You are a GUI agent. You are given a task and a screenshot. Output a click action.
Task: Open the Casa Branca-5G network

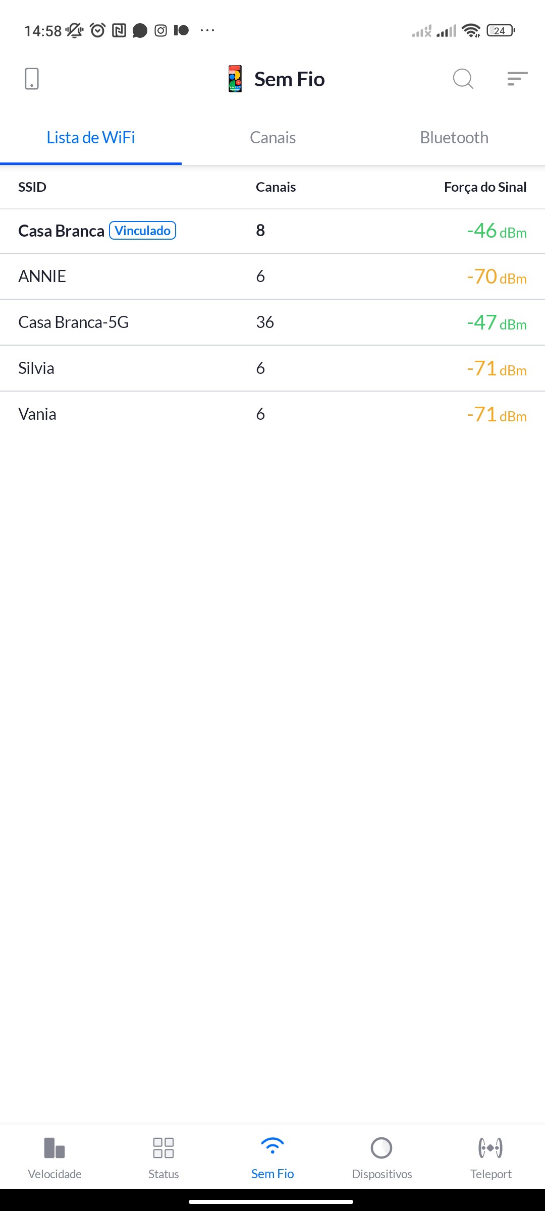click(x=272, y=322)
